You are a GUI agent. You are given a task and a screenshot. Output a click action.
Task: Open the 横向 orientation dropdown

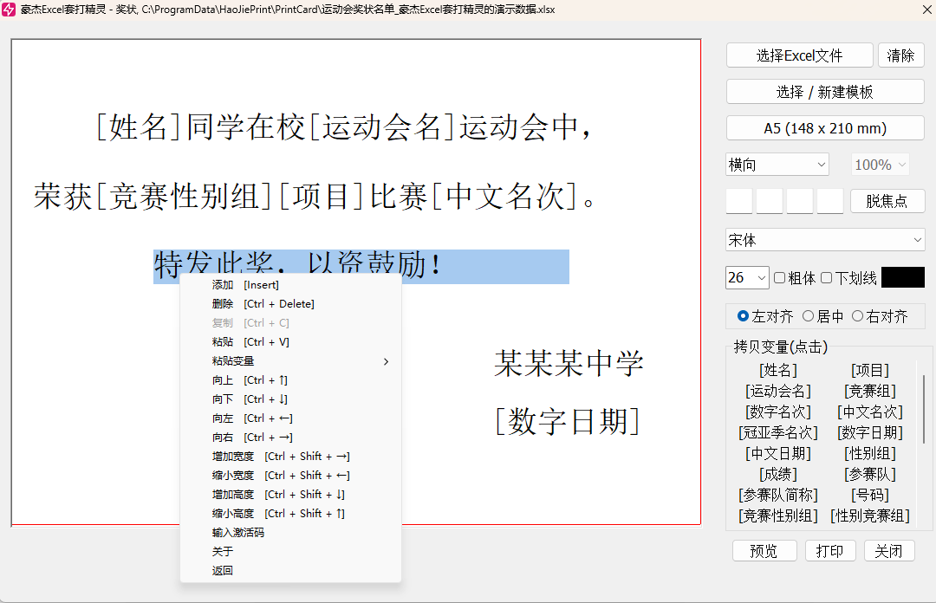pyautogui.click(x=776, y=164)
